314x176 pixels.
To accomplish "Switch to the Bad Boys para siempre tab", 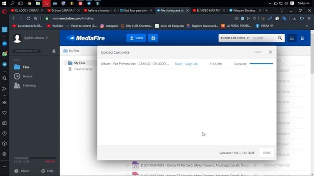I will [136, 10].
